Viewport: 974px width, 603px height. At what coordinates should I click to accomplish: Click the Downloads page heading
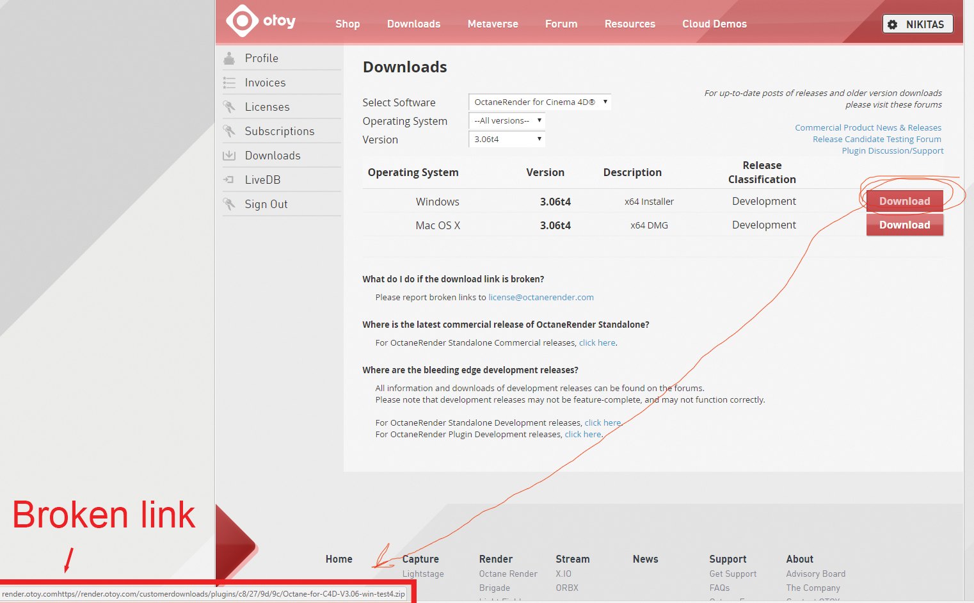pyautogui.click(x=405, y=67)
